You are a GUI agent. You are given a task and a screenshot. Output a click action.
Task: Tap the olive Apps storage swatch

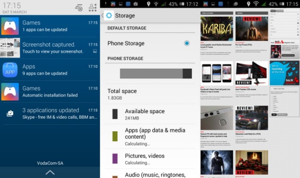coord(115,136)
